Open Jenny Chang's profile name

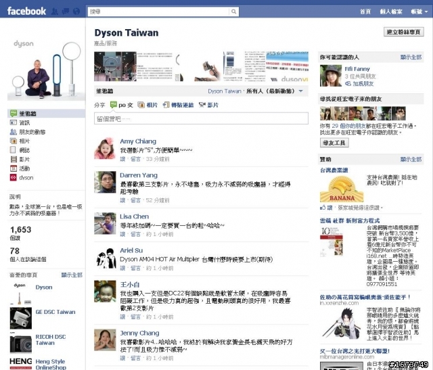pos(139,333)
